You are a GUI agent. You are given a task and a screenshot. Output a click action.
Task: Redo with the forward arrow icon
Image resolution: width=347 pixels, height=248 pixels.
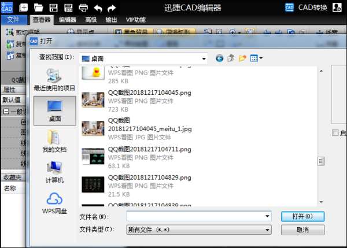(112, 9)
